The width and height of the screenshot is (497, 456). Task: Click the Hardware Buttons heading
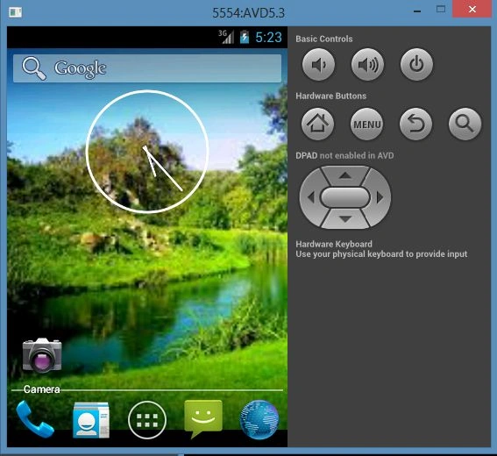331,96
